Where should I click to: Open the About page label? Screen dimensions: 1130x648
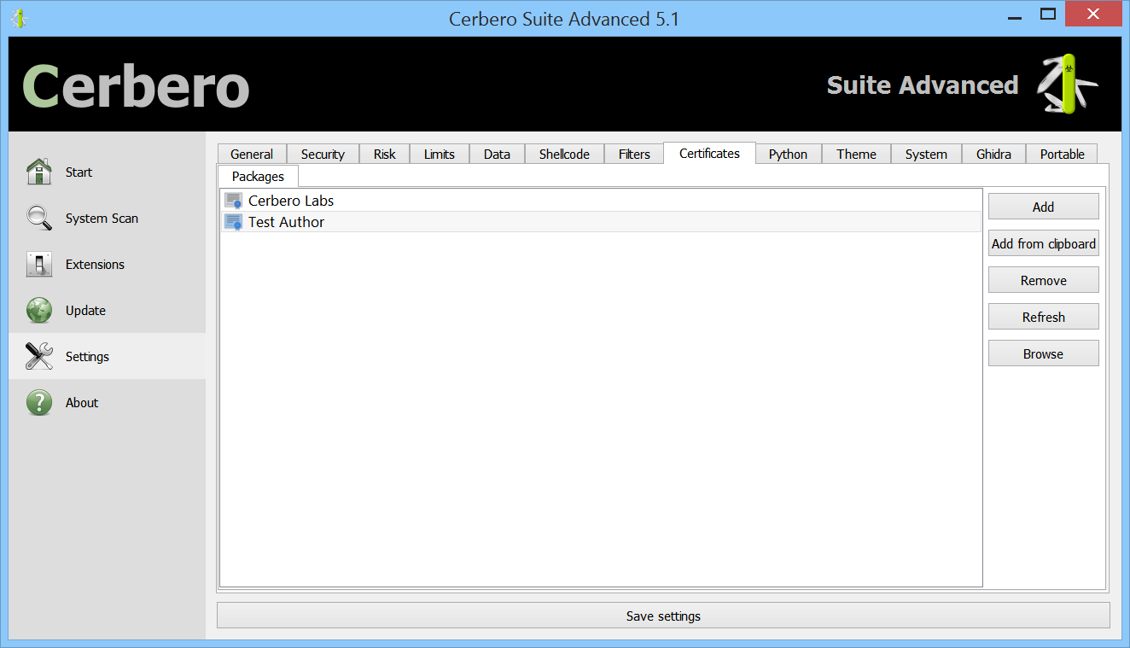82,402
